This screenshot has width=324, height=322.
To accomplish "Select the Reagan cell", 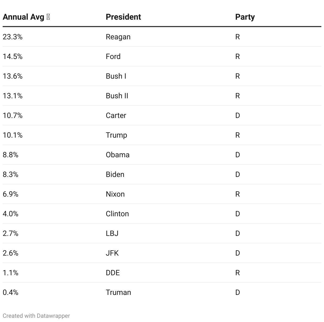I will (x=118, y=37).
